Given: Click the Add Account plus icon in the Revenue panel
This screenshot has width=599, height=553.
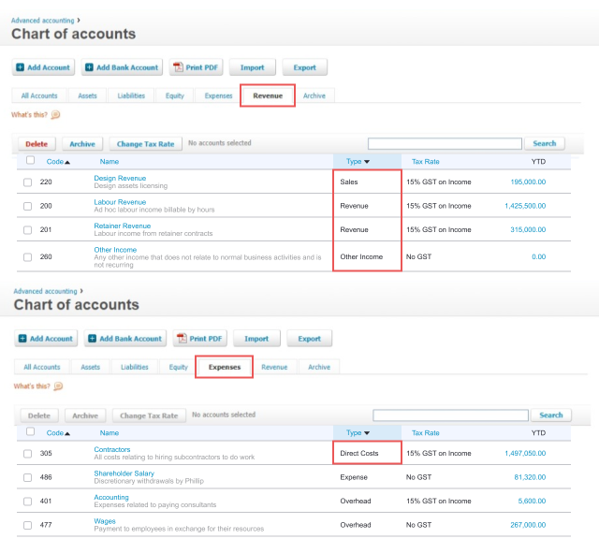Looking at the screenshot, I should coord(21,67).
